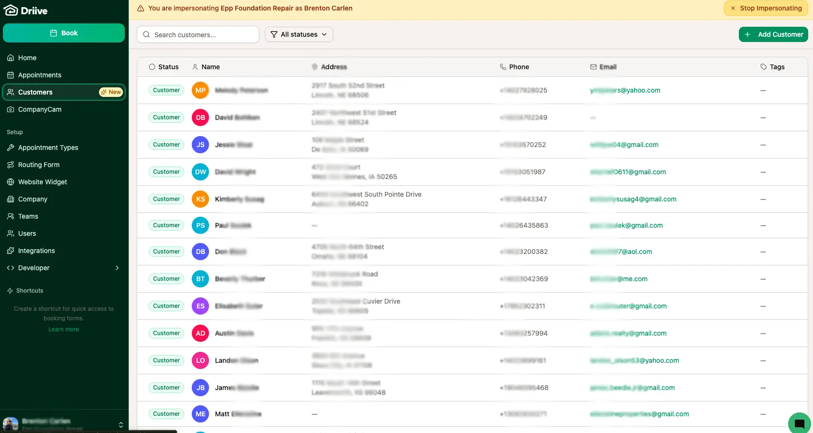The height and width of the screenshot is (433, 813).
Task: Click Add Customer button
Action: (773, 34)
